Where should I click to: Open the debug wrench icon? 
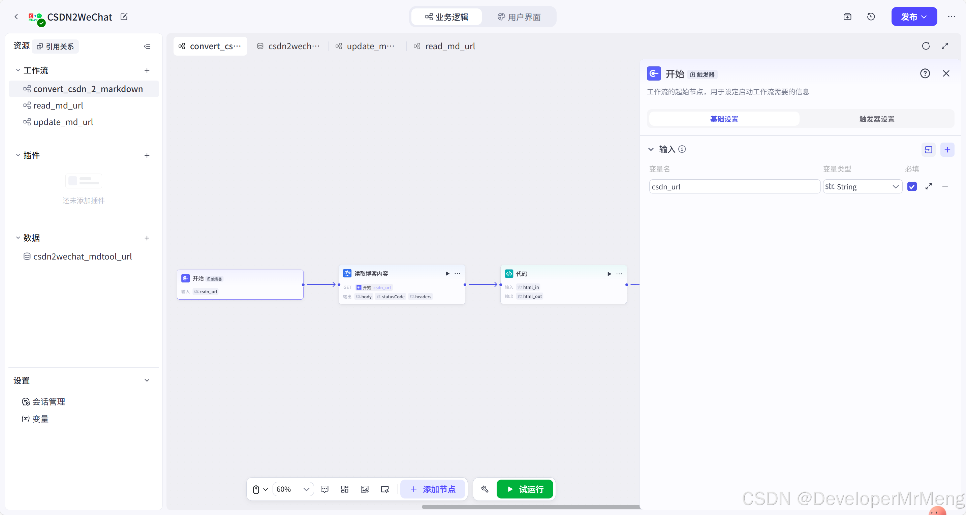tap(485, 489)
